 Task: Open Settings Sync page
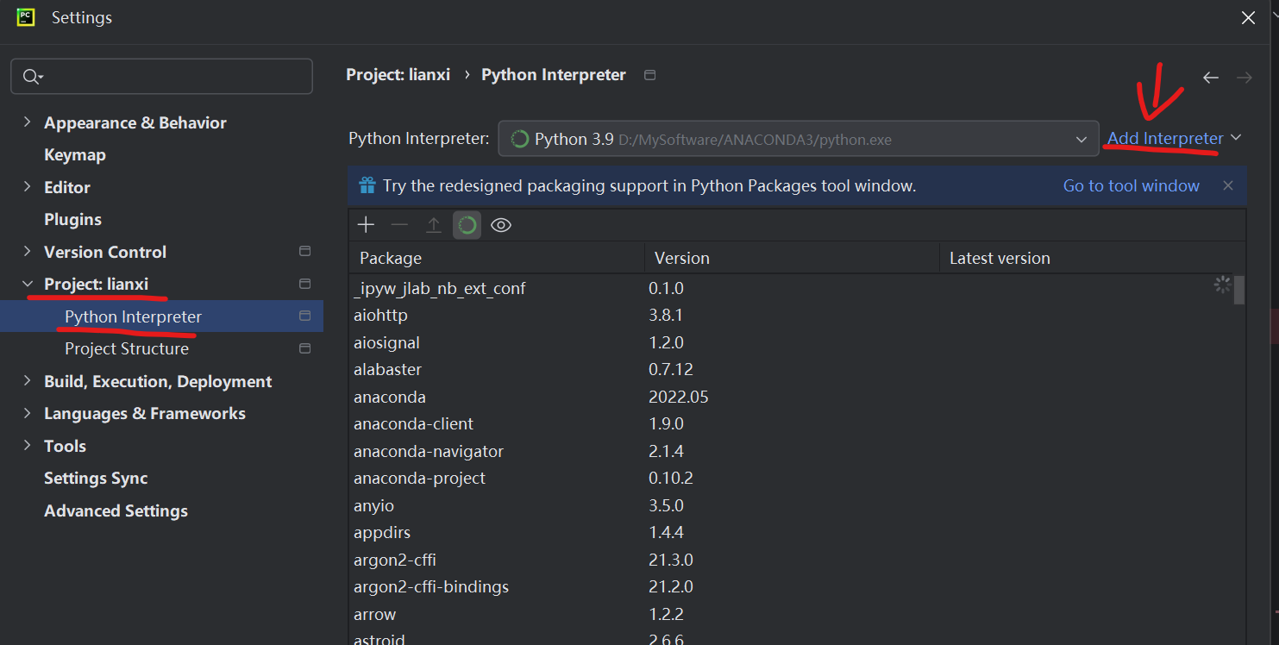(96, 479)
